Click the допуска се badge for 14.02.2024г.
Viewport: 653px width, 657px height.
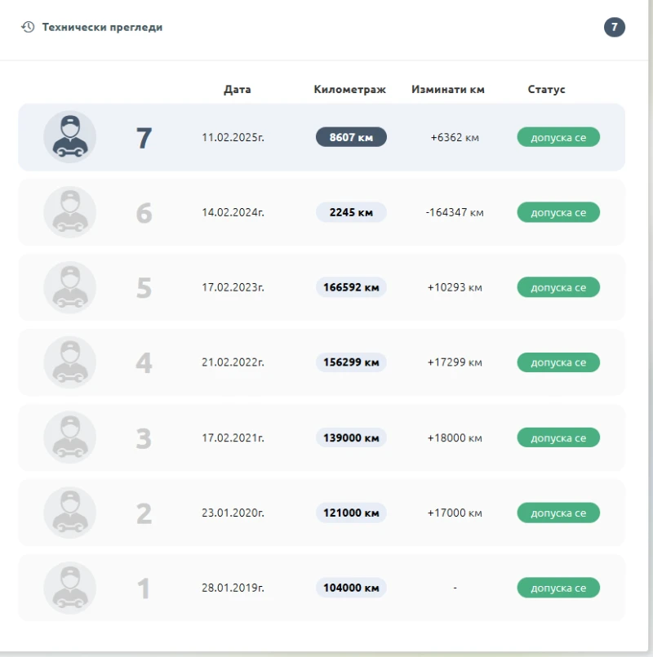[558, 212]
